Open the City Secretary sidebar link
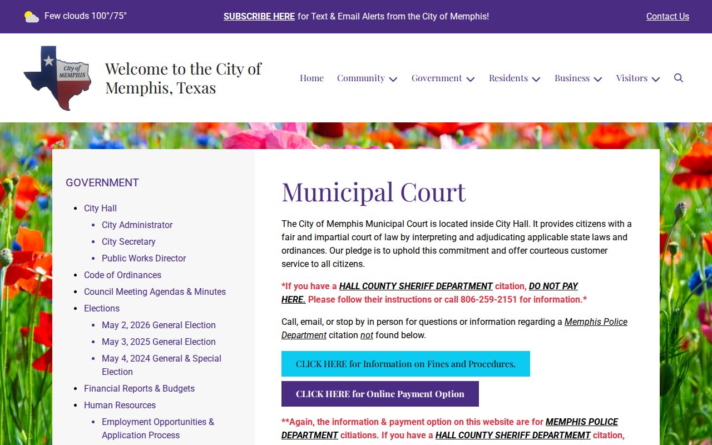The height and width of the screenshot is (445, 712). click(x=128, y=241)
